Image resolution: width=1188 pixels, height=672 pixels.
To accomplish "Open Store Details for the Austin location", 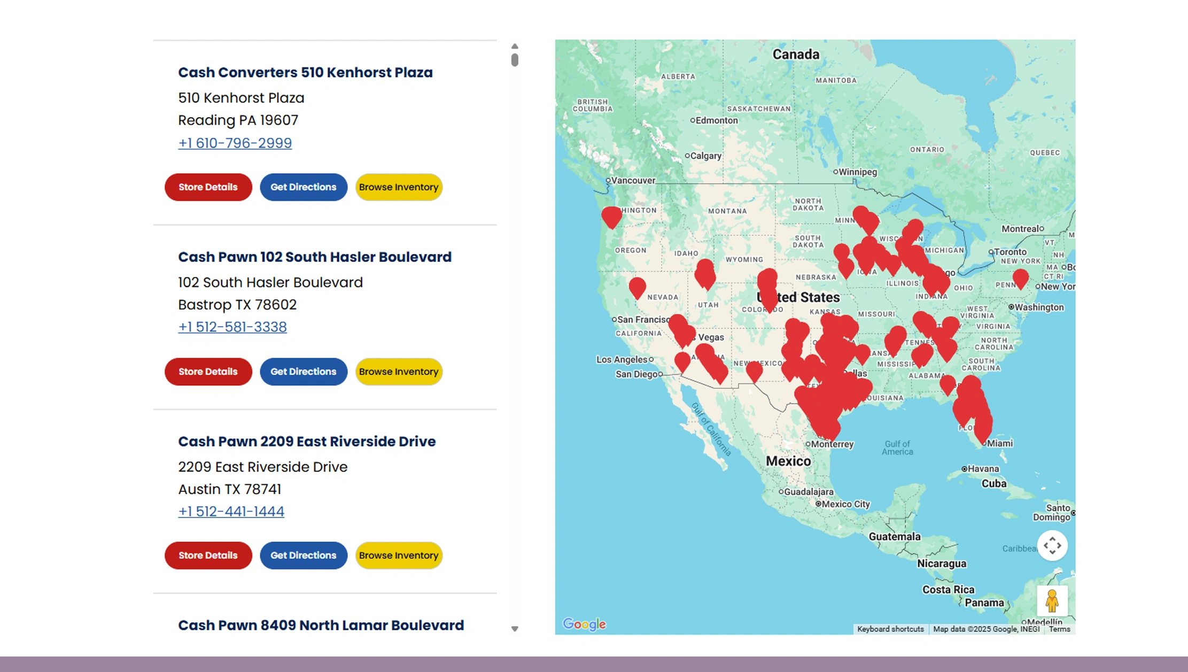I will (x=208, y=555).
